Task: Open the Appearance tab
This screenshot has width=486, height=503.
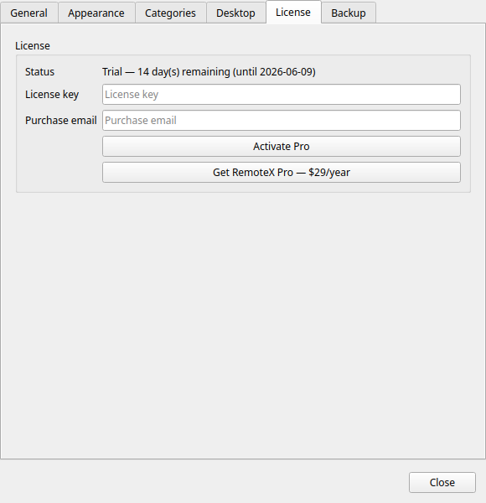Action: click(x=96, y=13)
